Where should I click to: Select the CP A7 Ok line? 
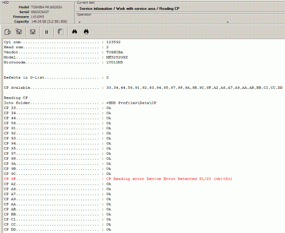pyautogui.click(x=58, y=194)
